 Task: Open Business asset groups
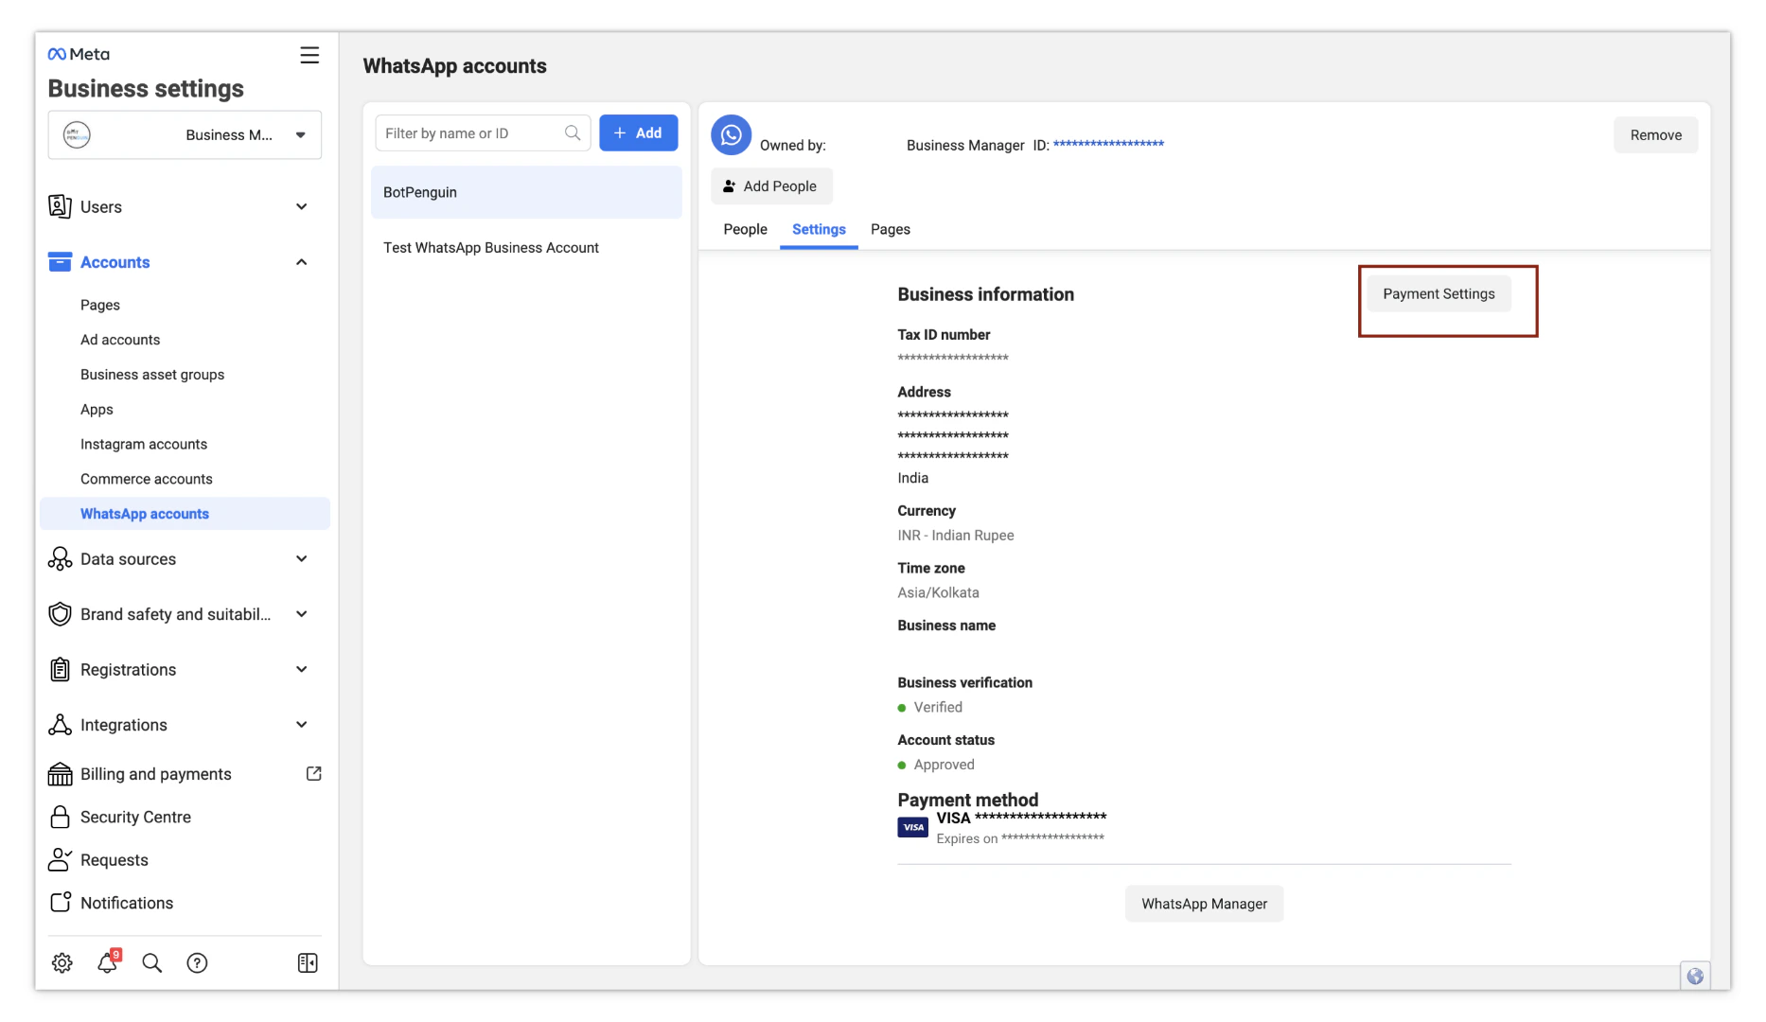[152, 375]
